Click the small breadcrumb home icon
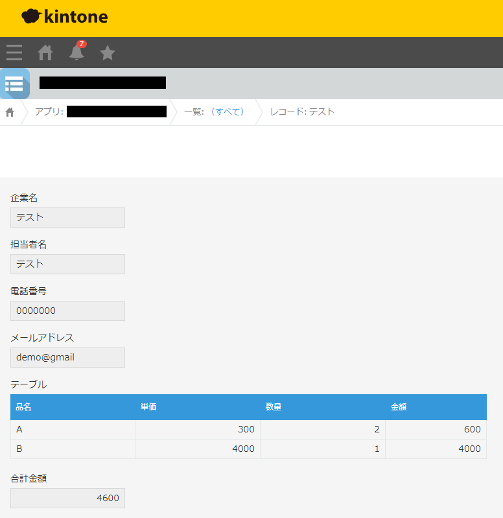The height and width of the screenshot is (518, 503). (x=10, y=112)
